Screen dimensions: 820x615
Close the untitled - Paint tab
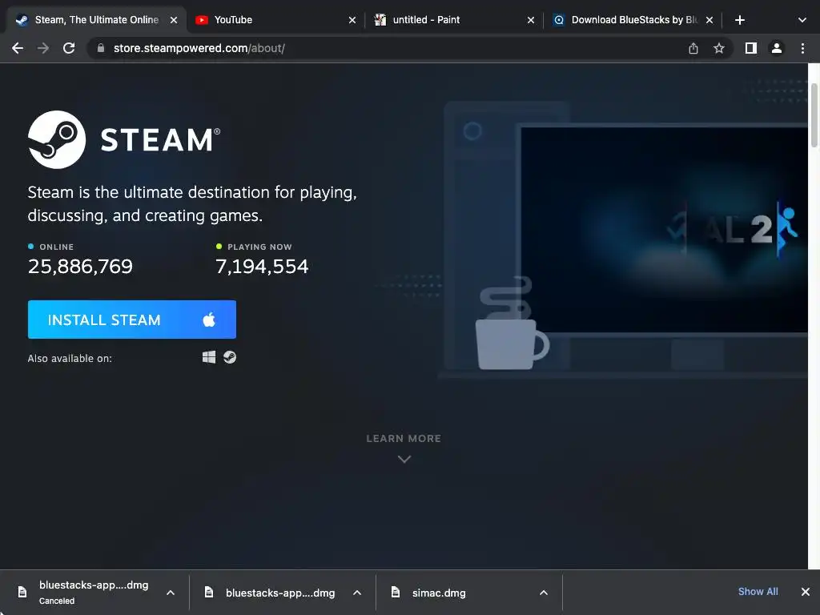tap(531, 20)
